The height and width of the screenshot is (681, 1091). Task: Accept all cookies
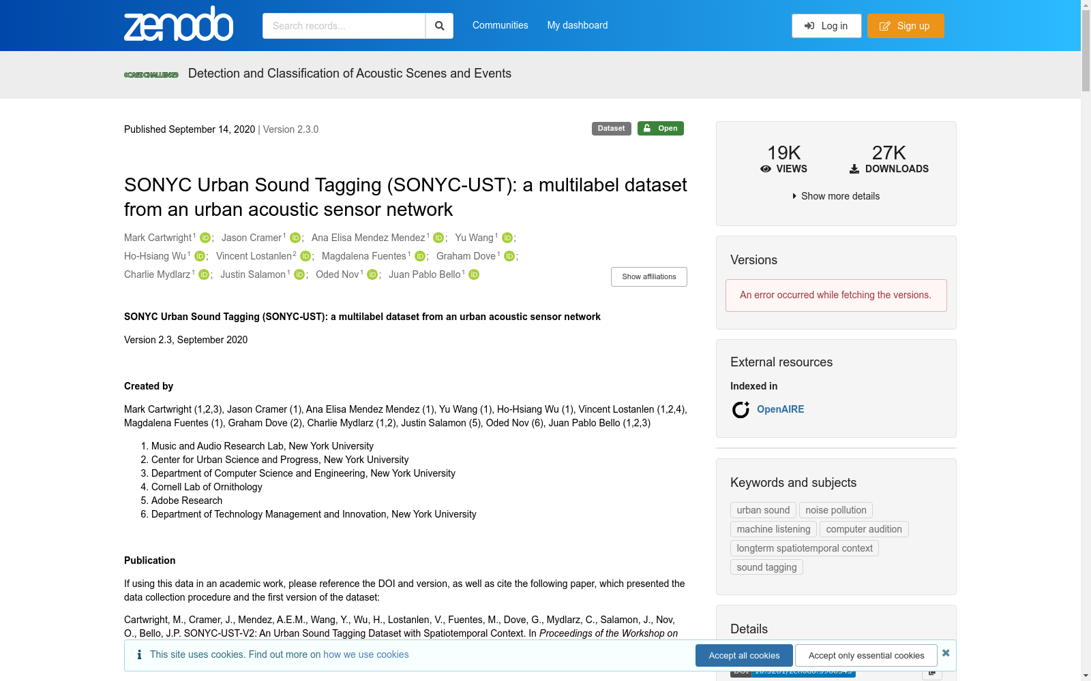(x=744, y=655)
